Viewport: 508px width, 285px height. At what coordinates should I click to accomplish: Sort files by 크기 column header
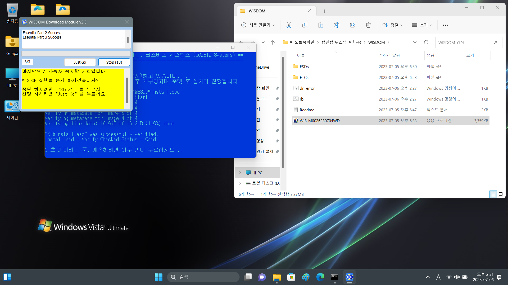pyautogui.click(x=470, y=55)
